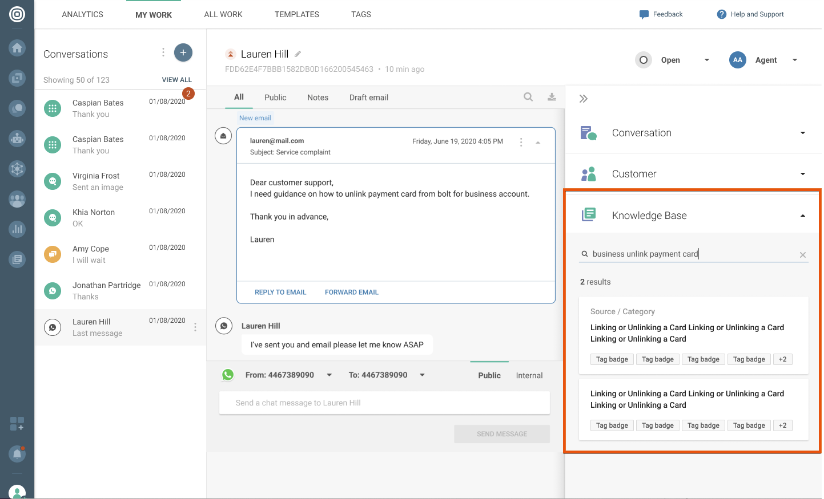The width and height of the screenshot is (824, 499).
Task: Collapse the Knowledge Base section
Action: coord(802,216)
